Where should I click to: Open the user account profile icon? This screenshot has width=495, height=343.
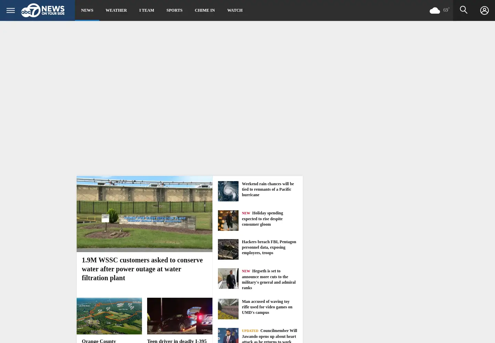[x=484, y=10]
